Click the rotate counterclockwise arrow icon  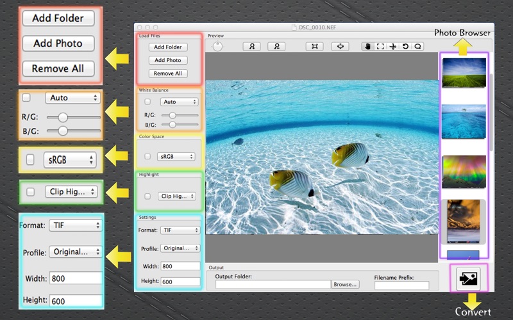[x=405, y=46]
